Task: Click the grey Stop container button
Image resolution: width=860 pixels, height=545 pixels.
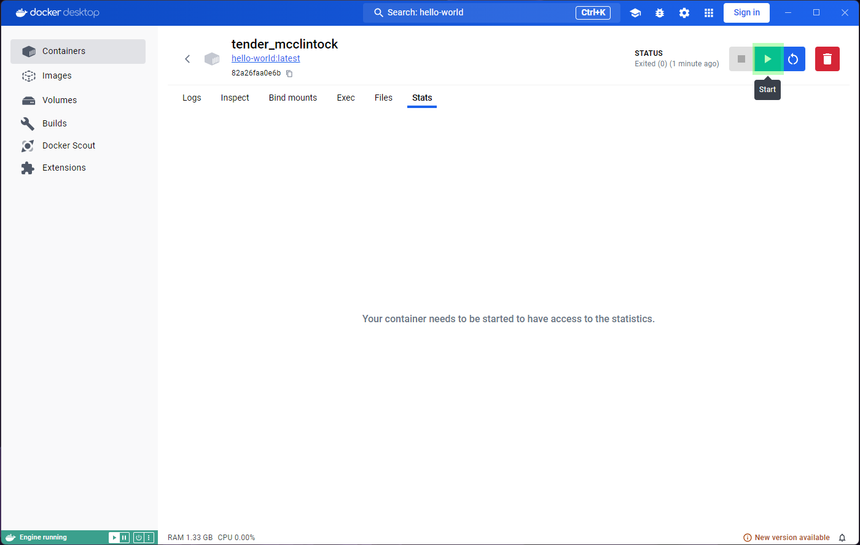Action: pos(741,59)
